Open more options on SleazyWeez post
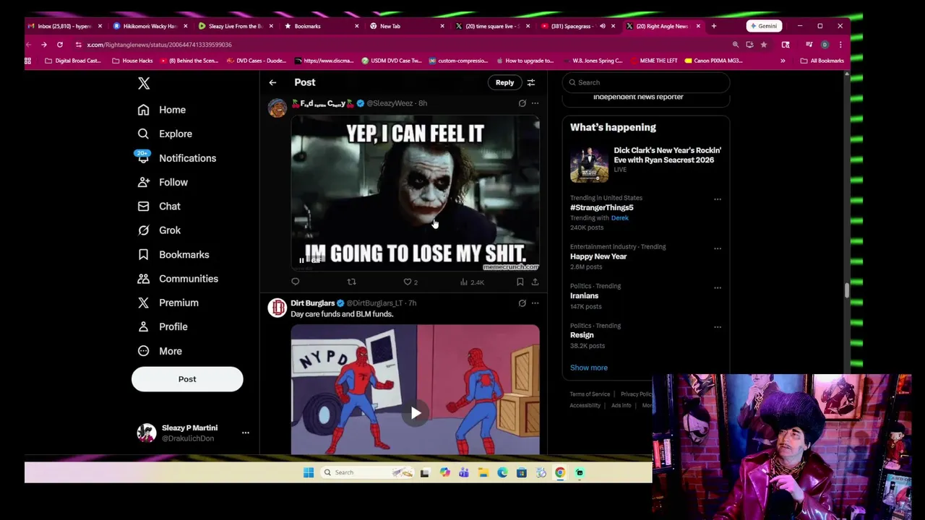Image resolution: width=925 pixels, height=520 pixels. pos(535,103)
